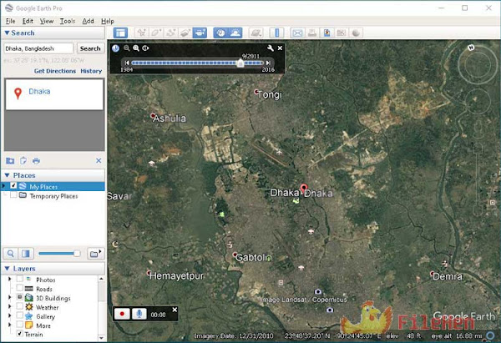Open the Edit menu
501x343 pixels.
coord(28,21)
